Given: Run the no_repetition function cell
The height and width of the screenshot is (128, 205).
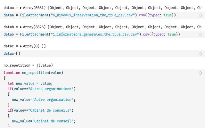Looking at the screenshot, I should [201, 73].
